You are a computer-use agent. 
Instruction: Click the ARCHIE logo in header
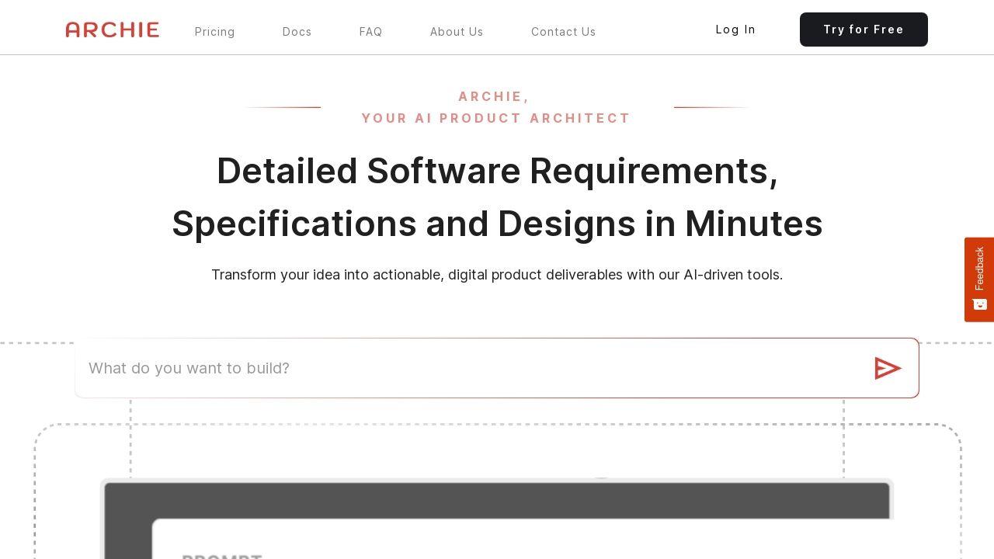tap(113, 30)
